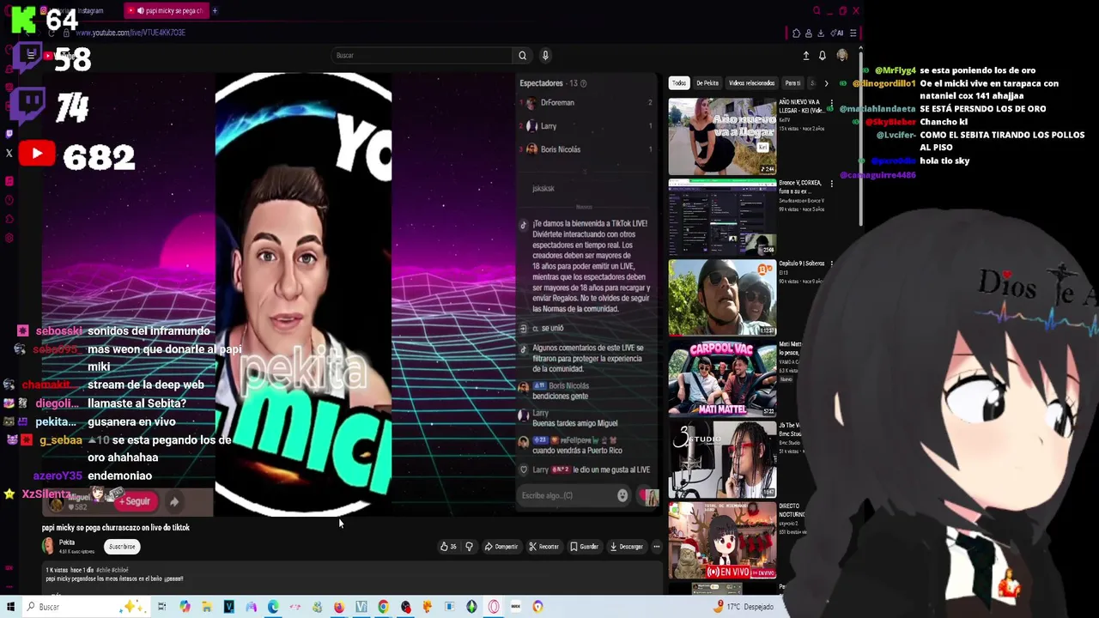
Task: Open YouTube notifications bell
Action: (x=822, y=56)
